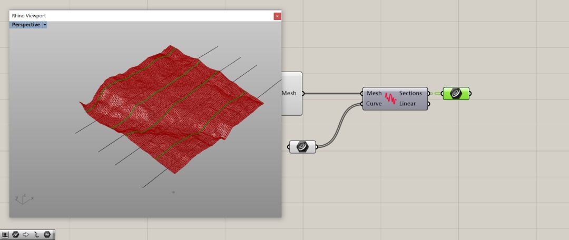Click the red zigzag section component icon
569x240 pixels.
[390, 98]
